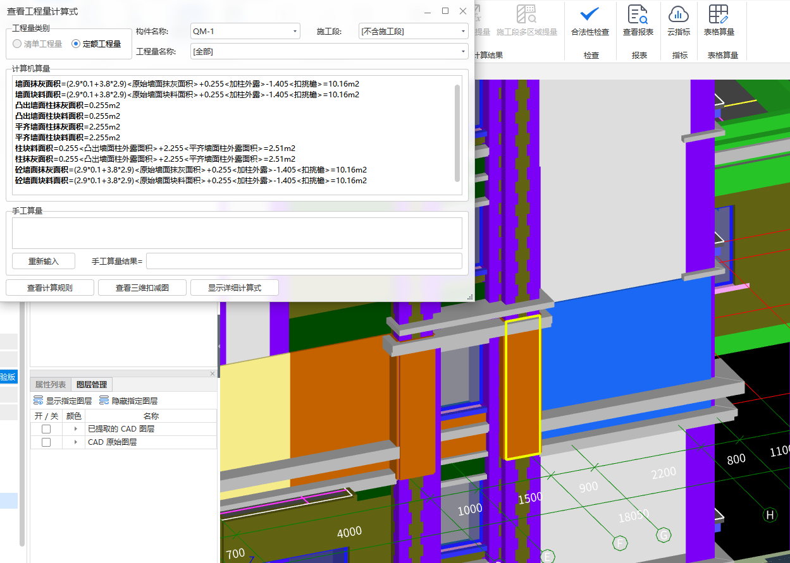Click axis bubble H in the 3D view

point(770,515)
